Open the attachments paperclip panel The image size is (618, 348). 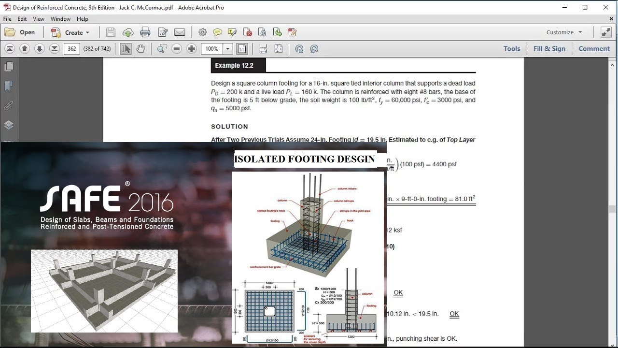(x=9, y=105)
